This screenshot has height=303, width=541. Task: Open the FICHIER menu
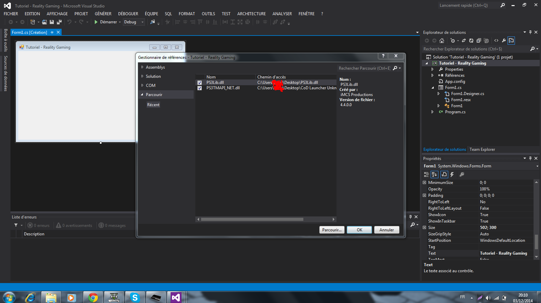coord(11,14)
